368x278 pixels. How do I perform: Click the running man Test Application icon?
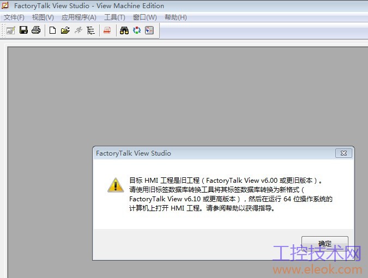pos(79,30)
